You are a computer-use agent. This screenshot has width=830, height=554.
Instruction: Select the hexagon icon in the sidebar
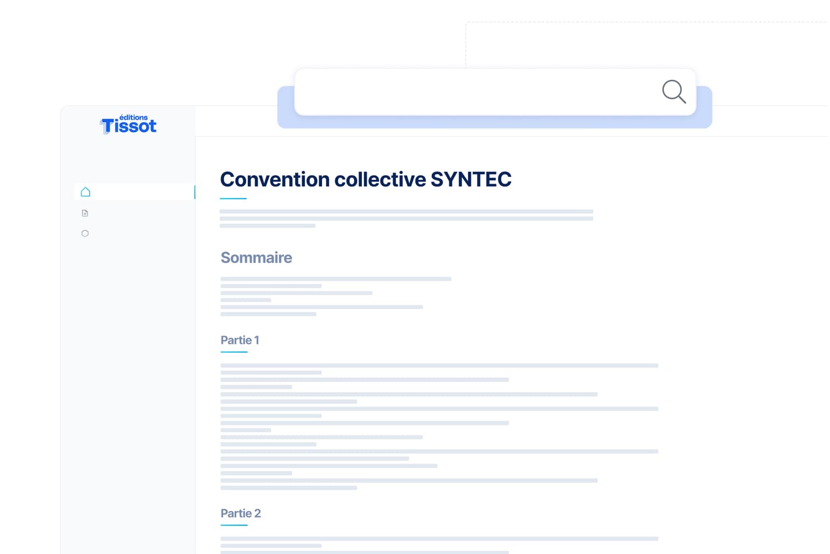coord(85,233)
